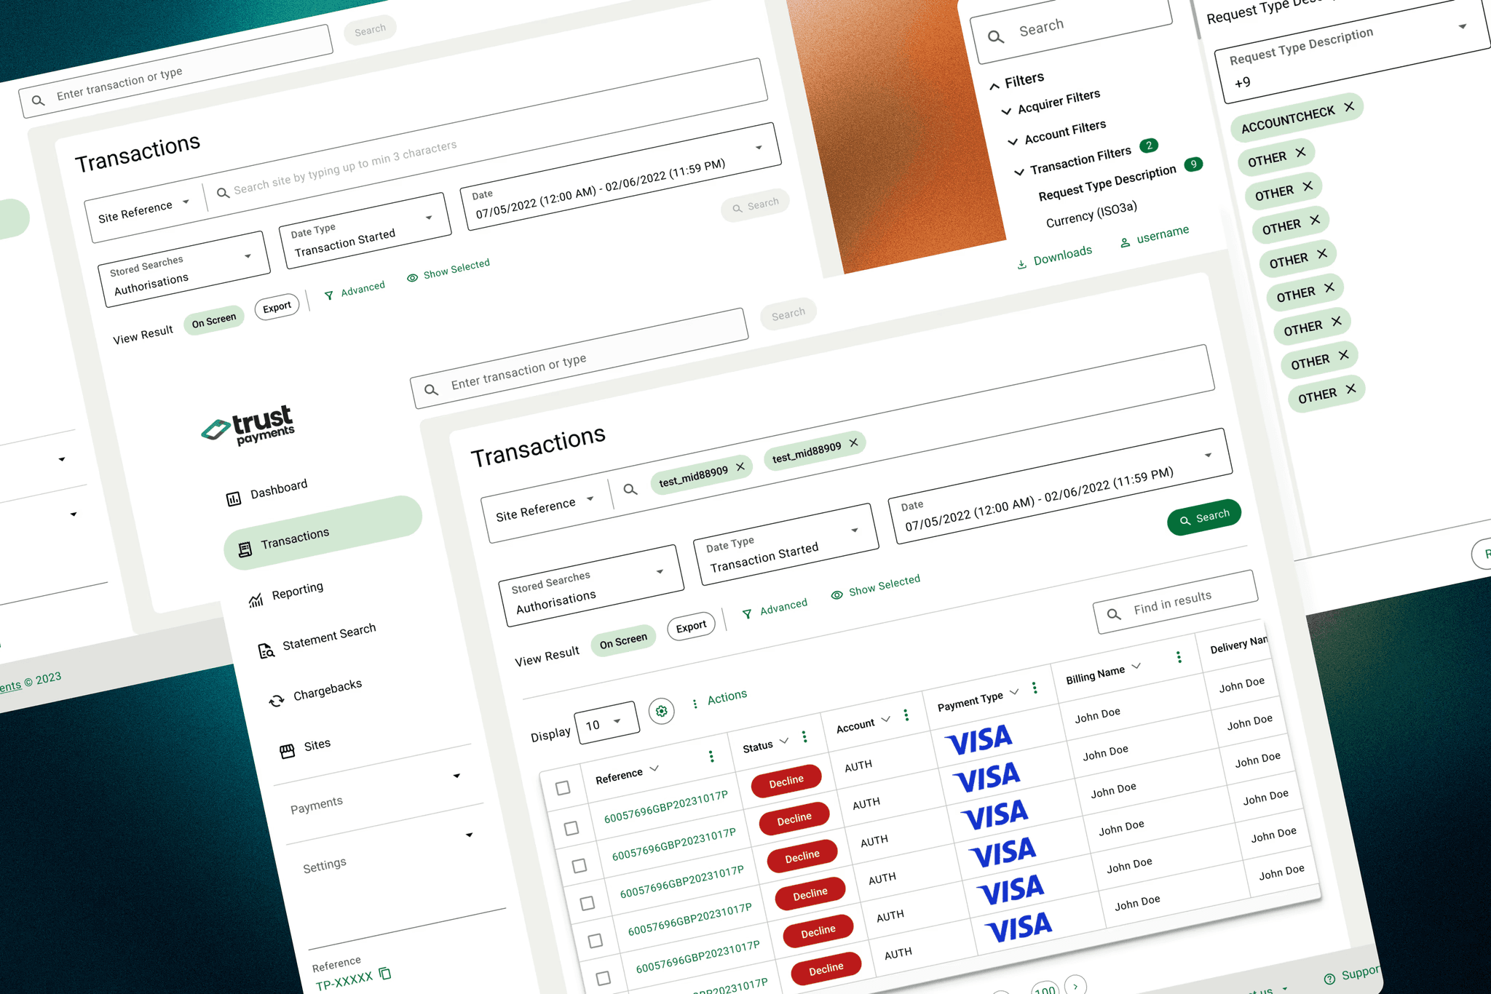The width and height of the screenshot is (1491, 994).
Task: Toggle the On Screen view result chip
Action: point(622,641)
